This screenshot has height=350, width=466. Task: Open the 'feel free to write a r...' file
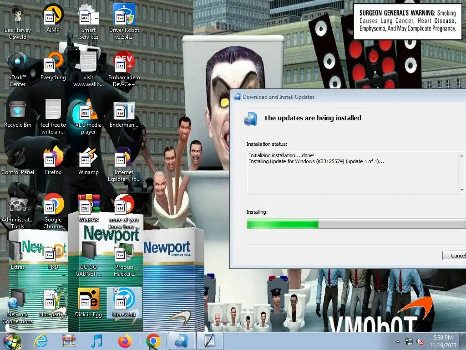coord(53,117)
